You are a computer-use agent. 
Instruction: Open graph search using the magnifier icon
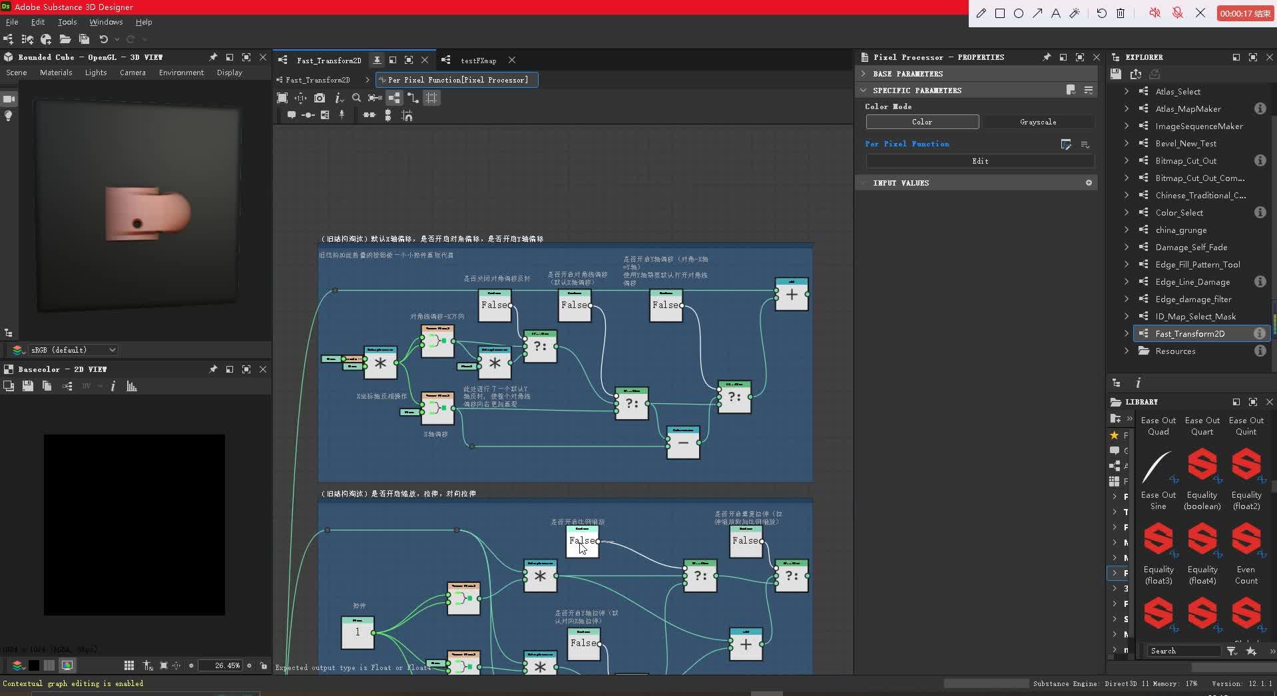[357, 98]
